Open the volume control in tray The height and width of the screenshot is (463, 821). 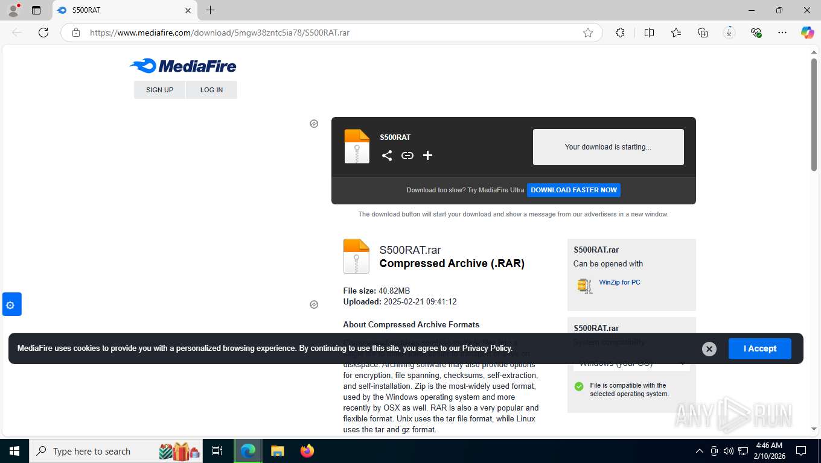(x=729, y=451)
